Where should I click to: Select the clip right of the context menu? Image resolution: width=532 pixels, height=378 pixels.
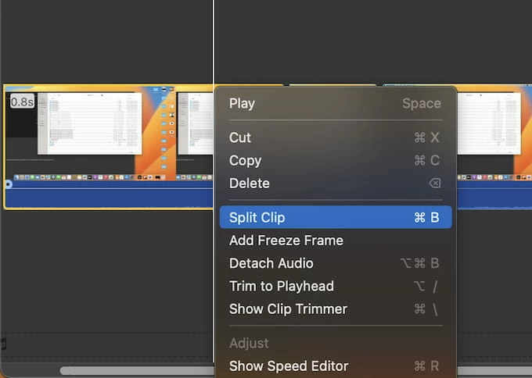[493, 133]
